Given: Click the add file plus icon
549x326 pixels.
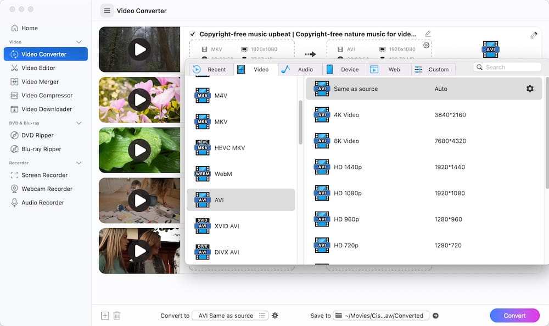Looking at the screenshot, I should [x=105, y=316].
